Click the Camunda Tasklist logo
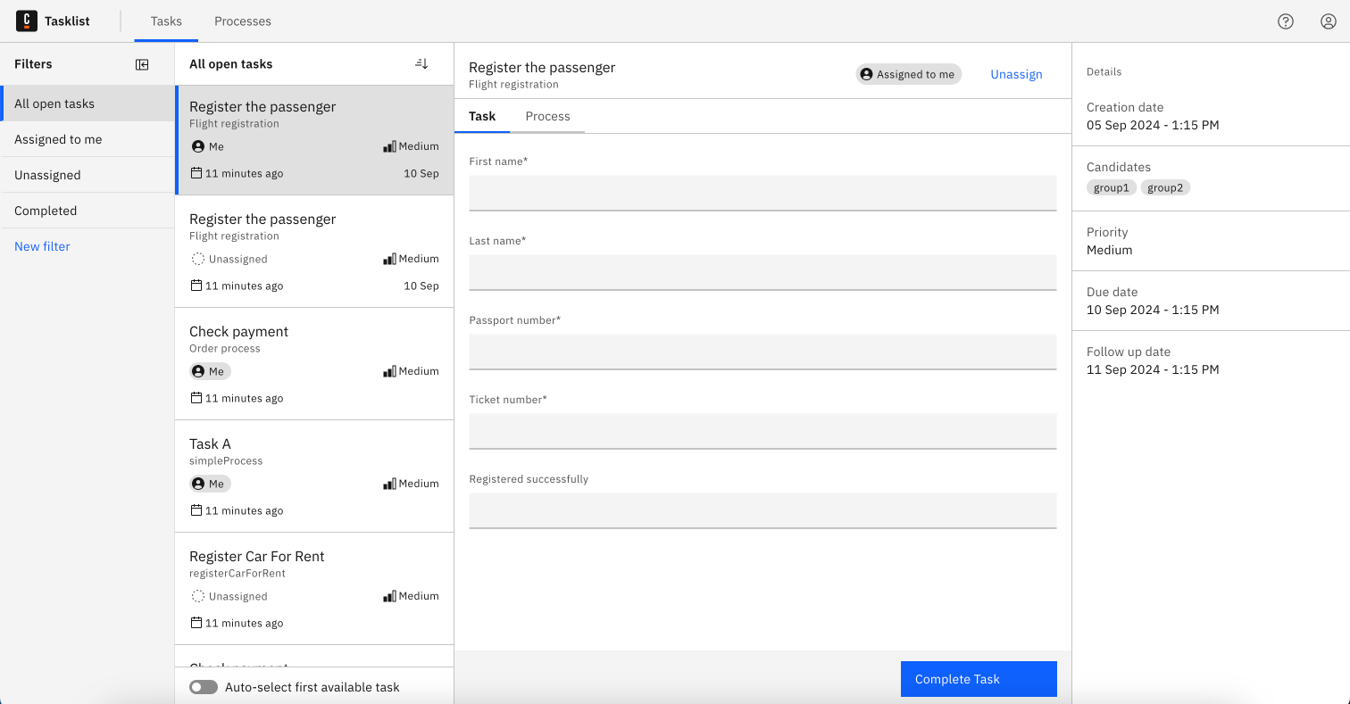 pyautogui.click(x=27, y=21)
